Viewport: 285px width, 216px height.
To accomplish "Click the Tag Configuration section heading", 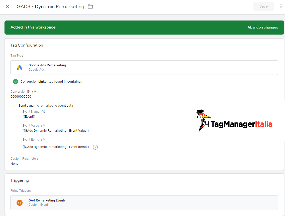I will 27,45.
